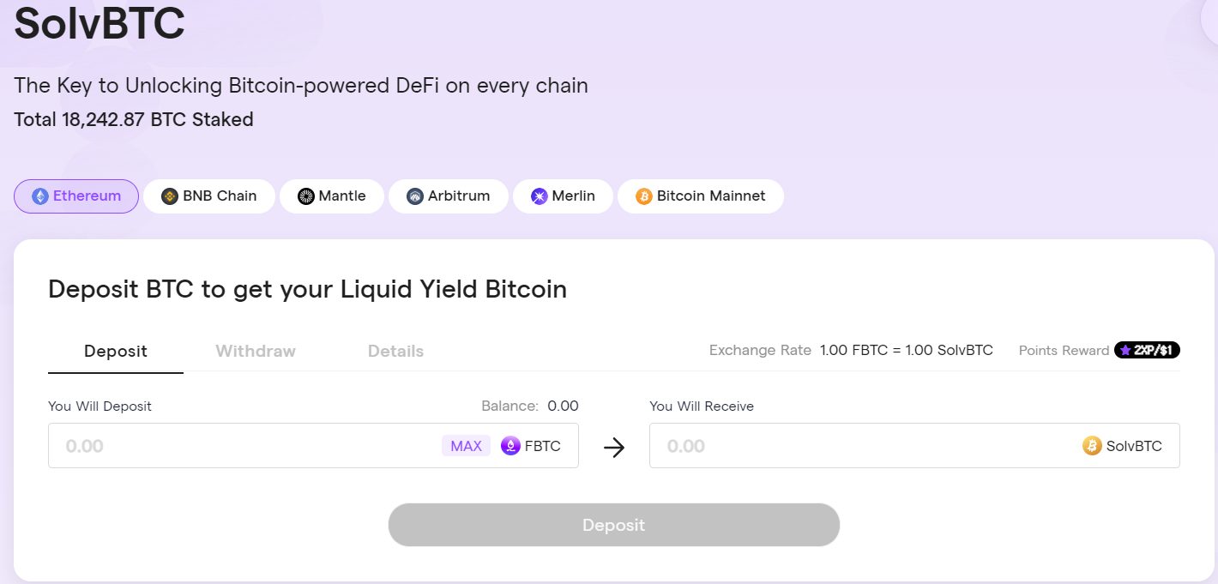This screenshot has height=584, width=1218.
Task: Switch to the Withdraw tab
Action: (255, 351)
